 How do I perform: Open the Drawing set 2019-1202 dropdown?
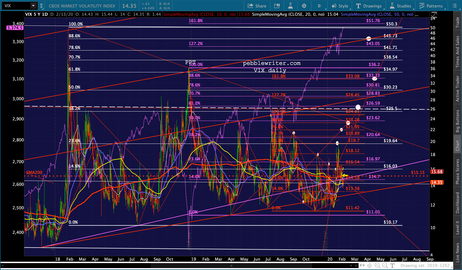(426, 266)
